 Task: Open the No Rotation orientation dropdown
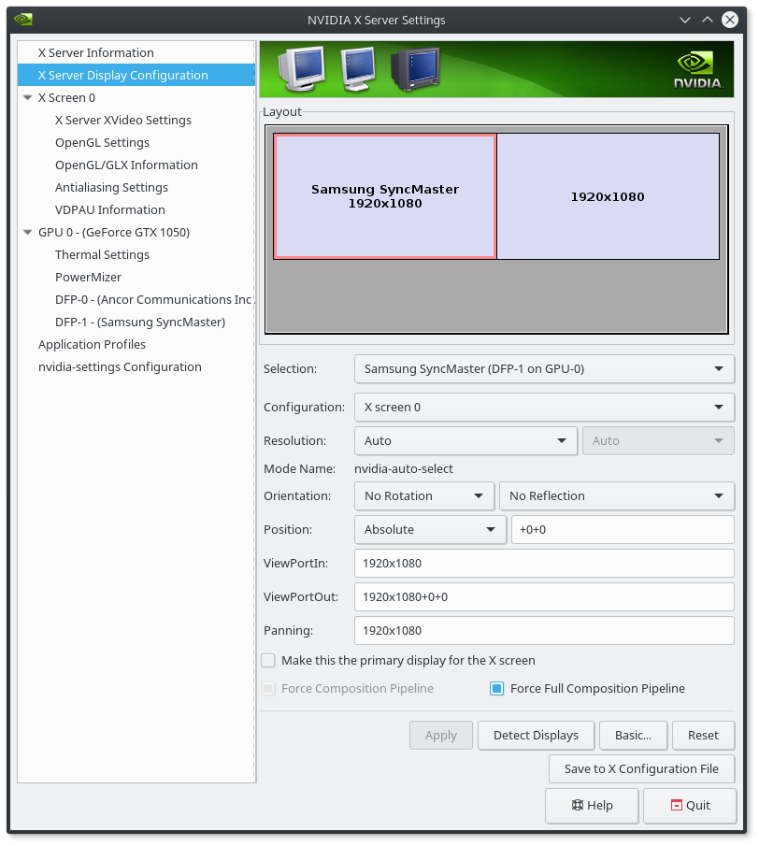424,495
